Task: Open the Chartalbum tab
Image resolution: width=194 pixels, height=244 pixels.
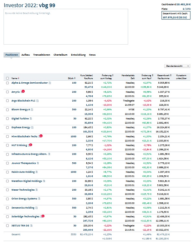Action: [x=60, y=55]
